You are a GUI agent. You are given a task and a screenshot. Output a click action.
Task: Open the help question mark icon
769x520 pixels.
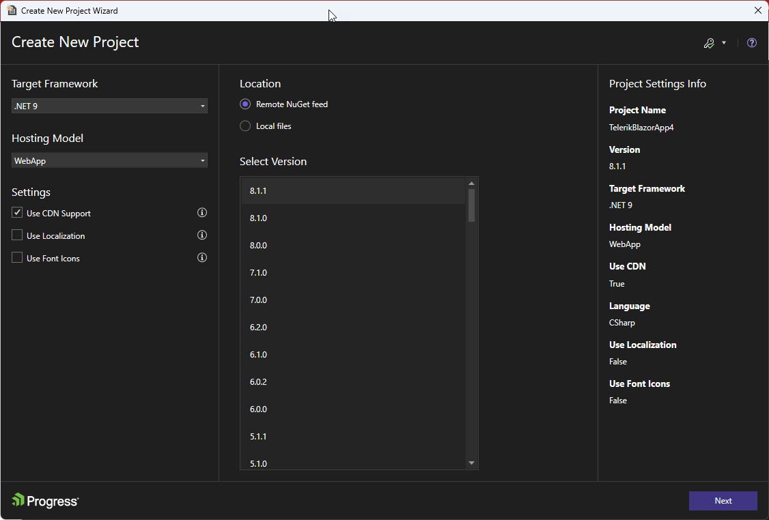[751, 43]
